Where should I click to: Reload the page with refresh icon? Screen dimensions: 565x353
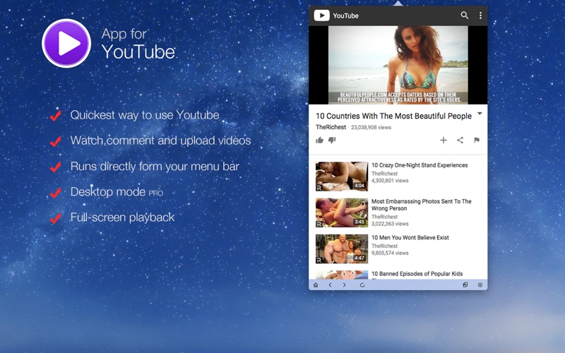coord(362,285)
